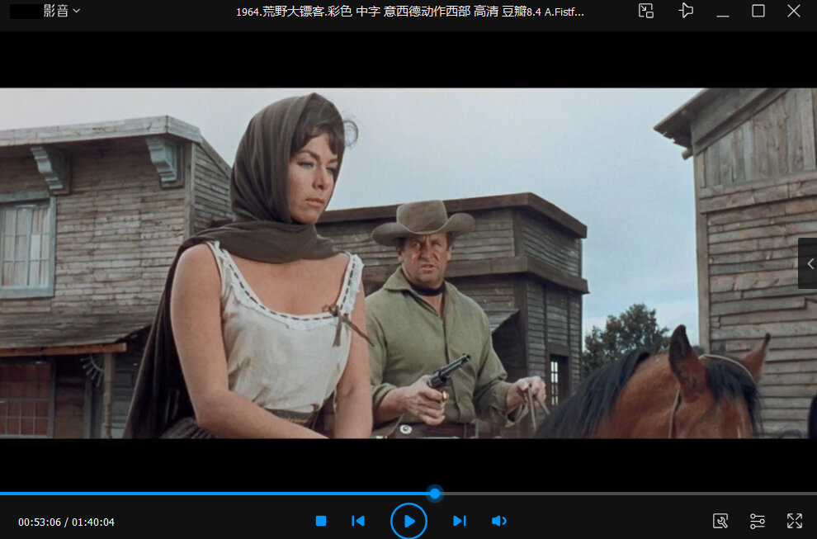Click the seek bar progress handle
This screenshot has height=539, width=817.
(x=435, y=493)
